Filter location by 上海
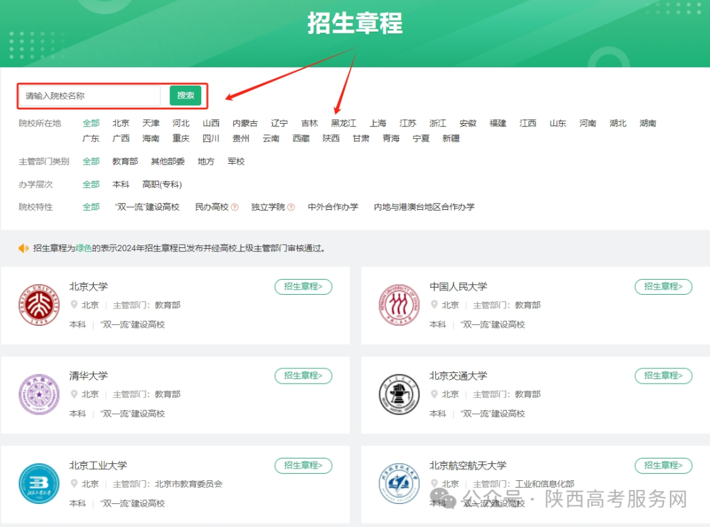710x527 pixels. pos(377,123)
